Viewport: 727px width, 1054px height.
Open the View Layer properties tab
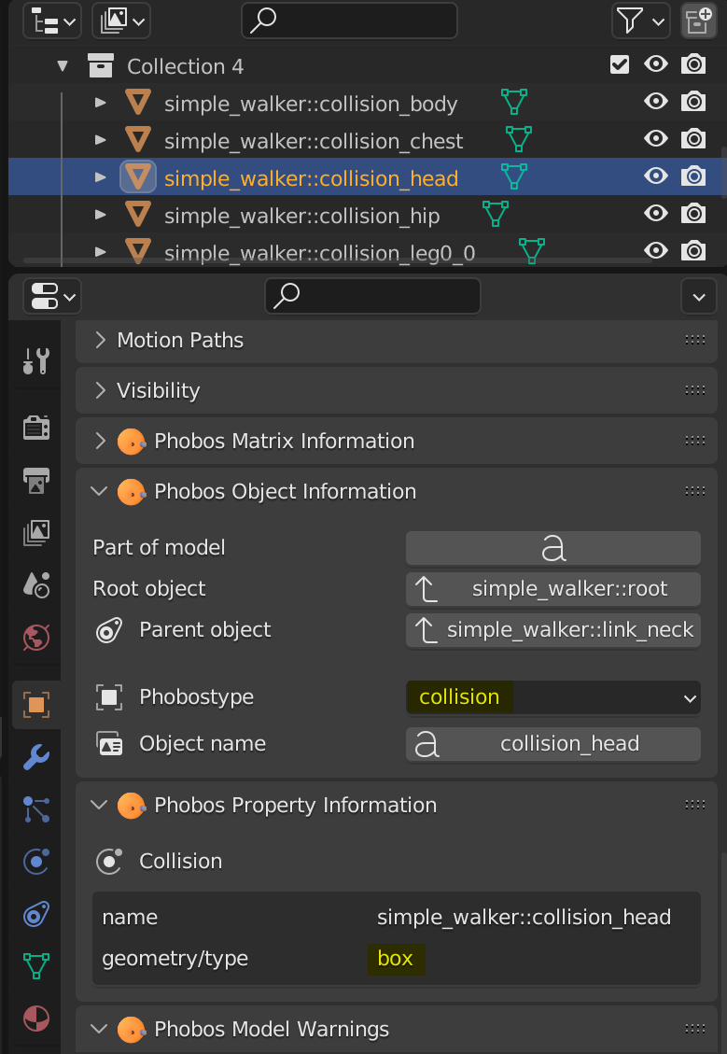[x=35, y=532]
